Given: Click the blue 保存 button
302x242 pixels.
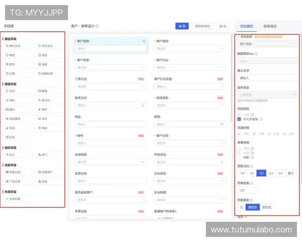Looking at the screenshot, I should pos(182,26).
